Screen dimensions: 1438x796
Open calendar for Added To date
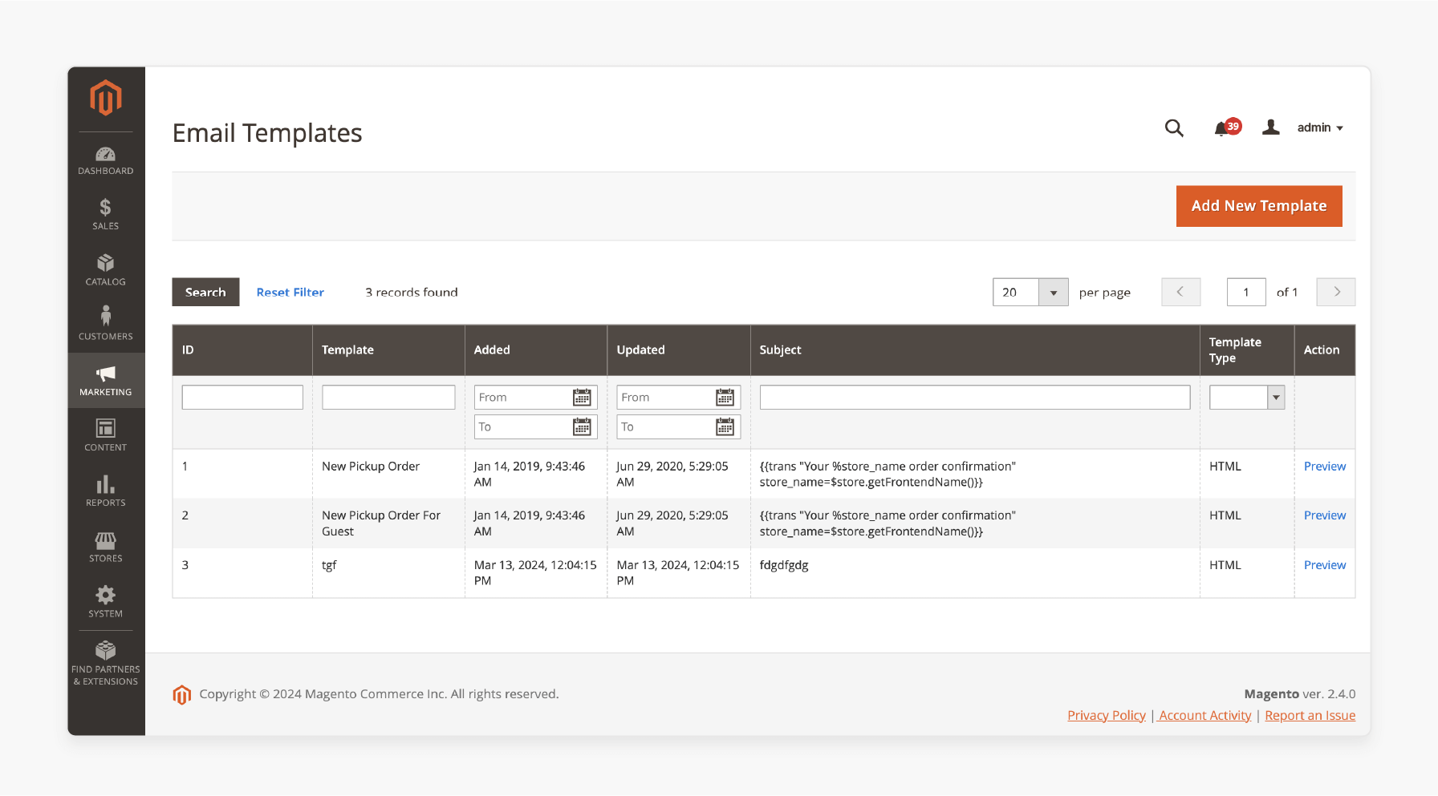(582, 427)
